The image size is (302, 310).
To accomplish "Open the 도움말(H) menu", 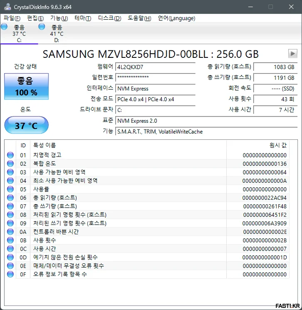I will (139, 18).
